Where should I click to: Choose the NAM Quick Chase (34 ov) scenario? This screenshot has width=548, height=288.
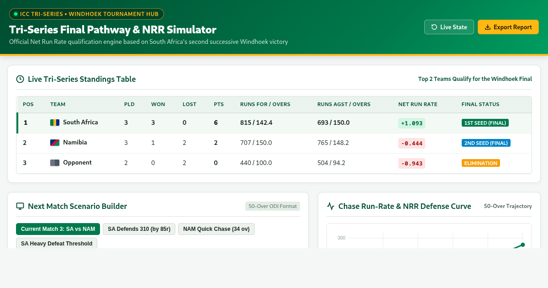[x=216, y=229]
